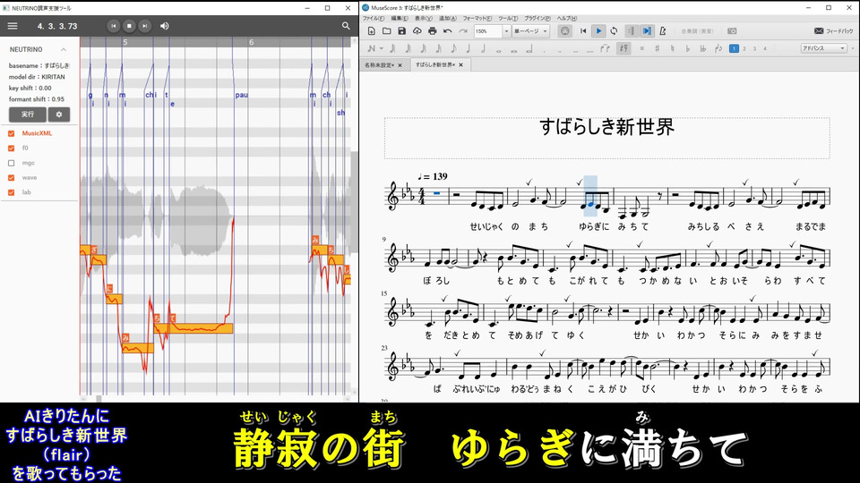860x483 pixels.
Task: Toggle the rest icon
Action: [x=623, y=48]
